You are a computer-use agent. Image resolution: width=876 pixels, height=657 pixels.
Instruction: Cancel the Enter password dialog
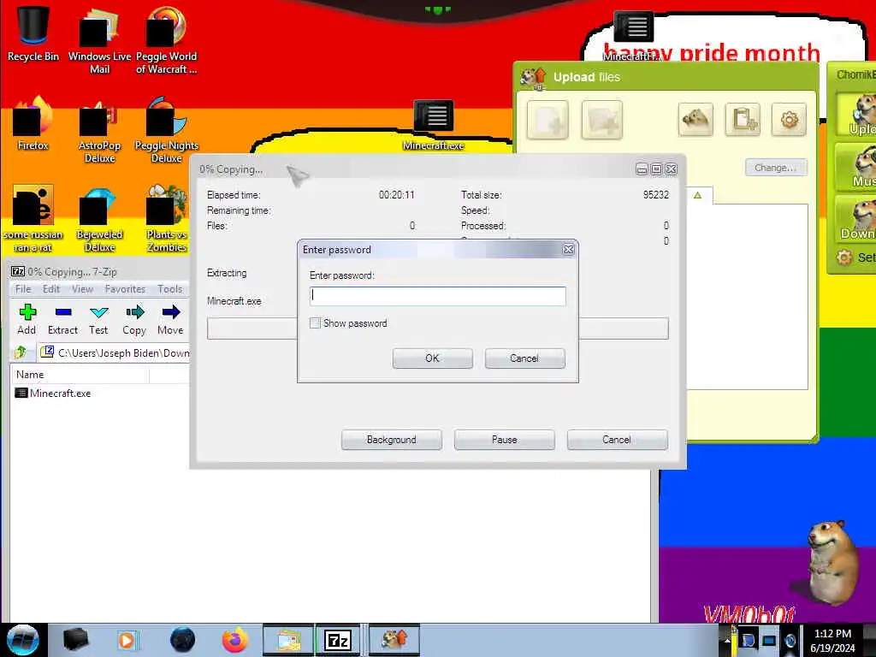pyautogui.click(x=524, y=358)
